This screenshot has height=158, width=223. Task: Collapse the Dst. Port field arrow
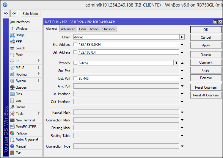[182, 79]
